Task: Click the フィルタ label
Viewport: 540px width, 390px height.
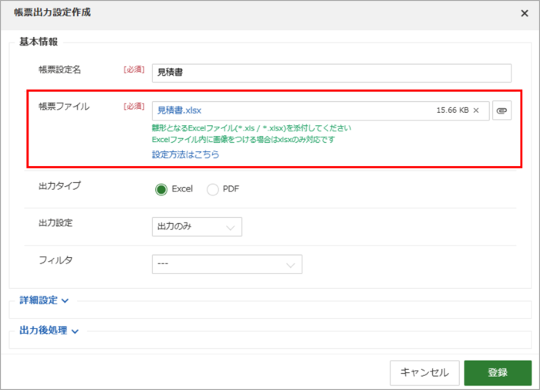Action: pos(56,260)
